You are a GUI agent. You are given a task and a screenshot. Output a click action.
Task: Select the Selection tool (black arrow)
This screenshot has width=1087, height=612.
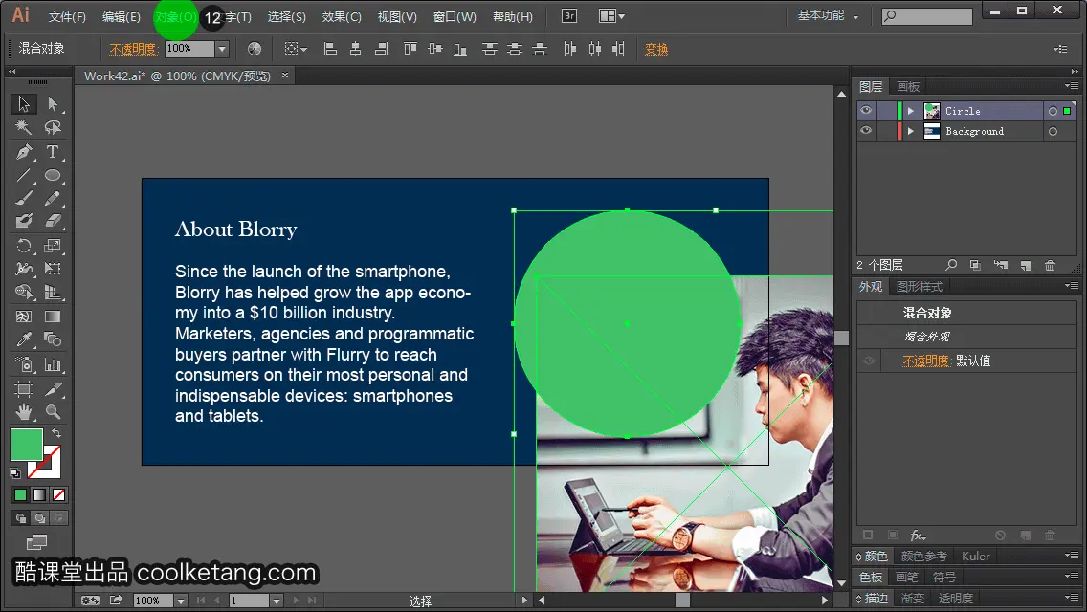tap(24, 104)
